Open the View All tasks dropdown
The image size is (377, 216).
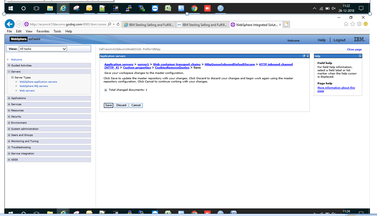coord(43,49)
